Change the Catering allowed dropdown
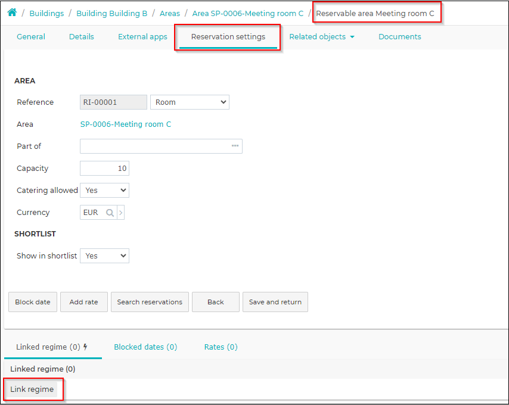509x405 pixels. [104, 191]
